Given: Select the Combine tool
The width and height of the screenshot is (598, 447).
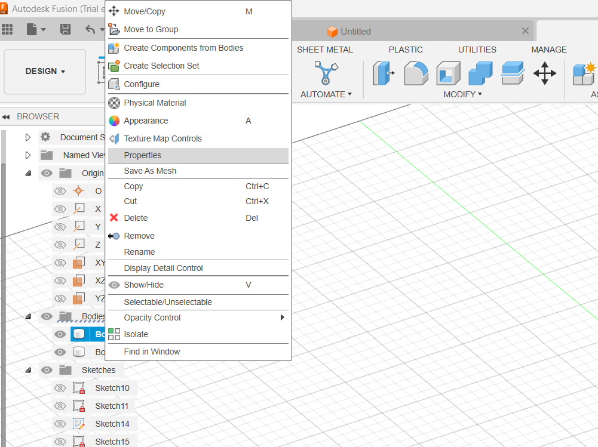Looking at the screenshot, I should pos(480,73).
